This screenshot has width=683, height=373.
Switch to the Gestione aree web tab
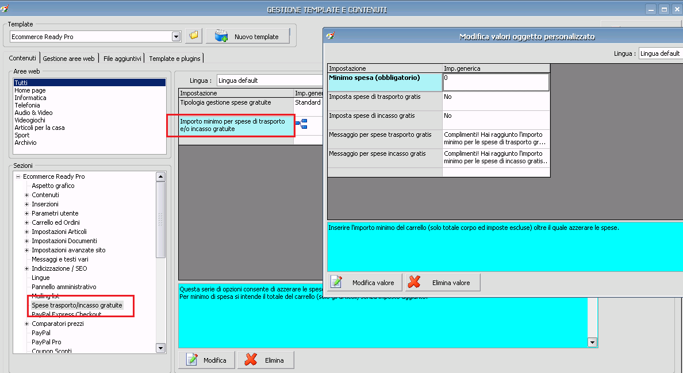[68, 58]
